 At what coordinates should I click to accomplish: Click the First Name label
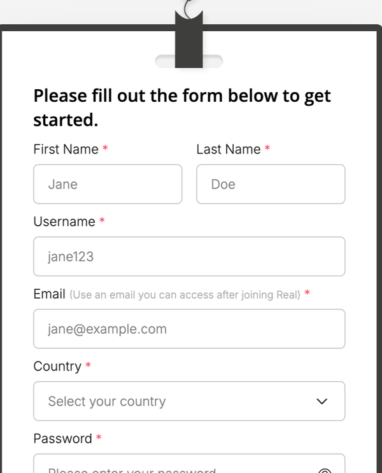[x=66, y=150]
